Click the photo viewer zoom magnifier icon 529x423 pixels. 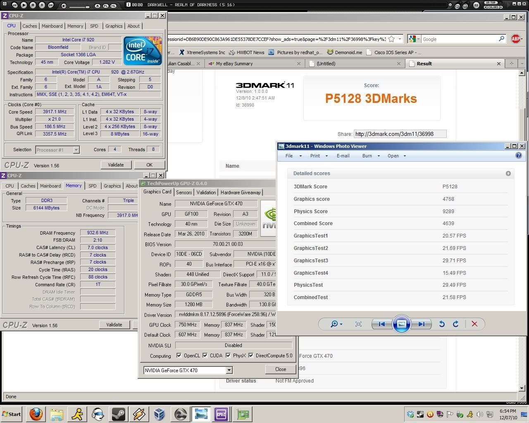click(x=334, y=324)
